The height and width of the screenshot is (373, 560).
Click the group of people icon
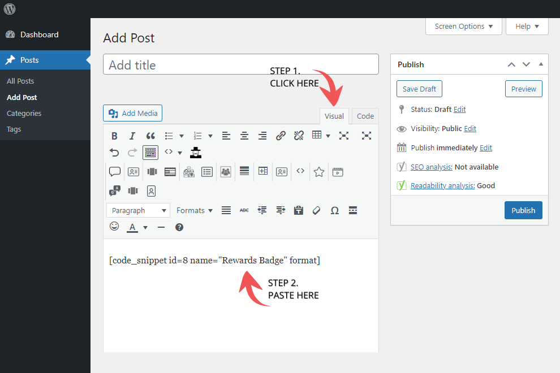[x=226, y=172]
